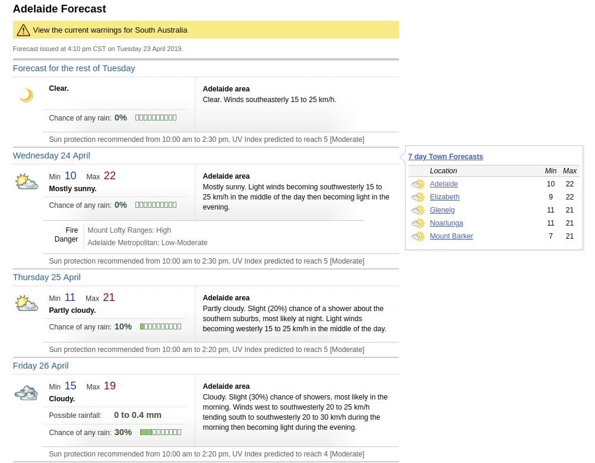Click the 'Thursday 25 April' heading
The width and height of the screenshot is (595, 463).
click(x=47, y=277)
